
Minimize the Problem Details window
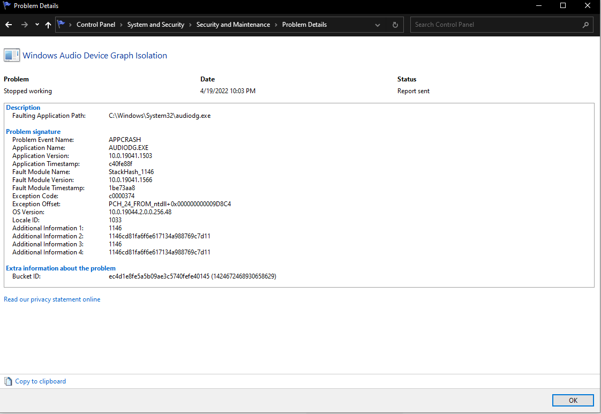[x=538, y=5]
